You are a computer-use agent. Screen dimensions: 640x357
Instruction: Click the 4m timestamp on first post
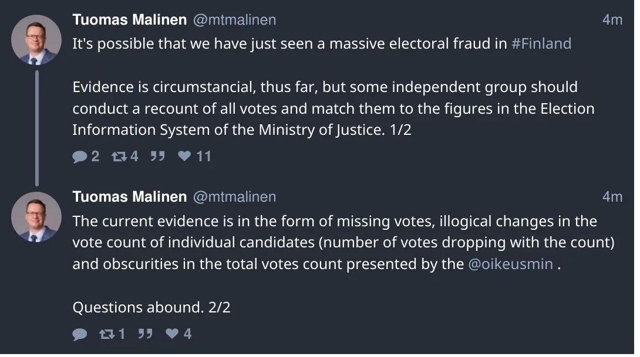[x=612, y=20]
